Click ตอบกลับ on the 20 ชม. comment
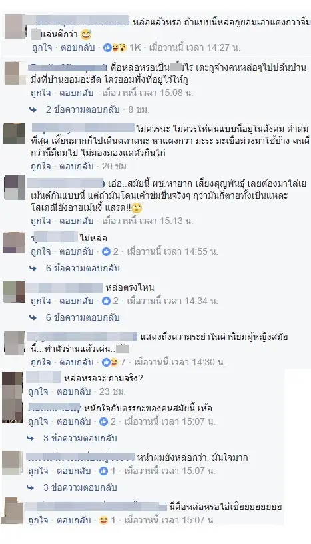This screenshot has height=544, width=311. coord(77,166)
